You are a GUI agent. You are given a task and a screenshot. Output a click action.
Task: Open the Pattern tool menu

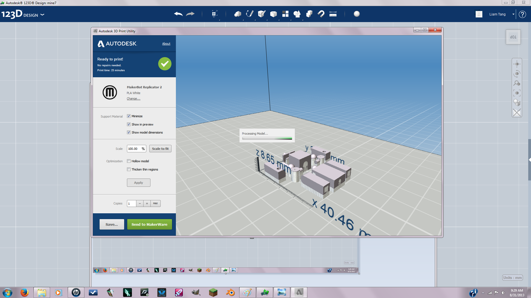click(x=285, y=14)
